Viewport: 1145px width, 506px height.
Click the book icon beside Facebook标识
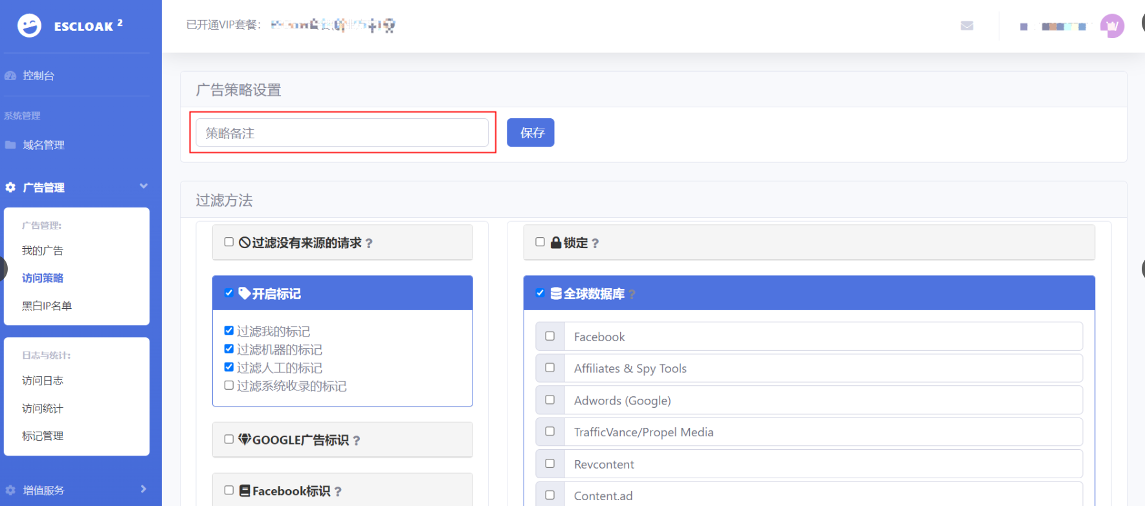click(x=245, y=490)
